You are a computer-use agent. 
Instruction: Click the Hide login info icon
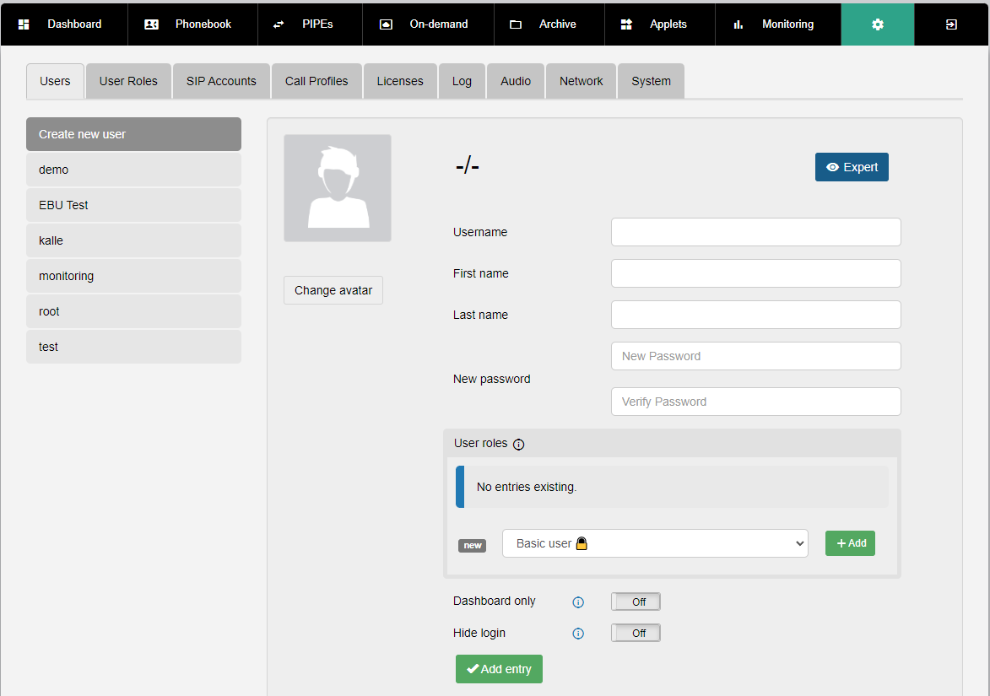[x=578, y=634]
